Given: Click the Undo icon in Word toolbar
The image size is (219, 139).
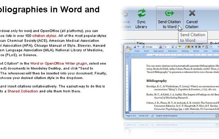Looking at the screenshot, I should click(138, 47).
